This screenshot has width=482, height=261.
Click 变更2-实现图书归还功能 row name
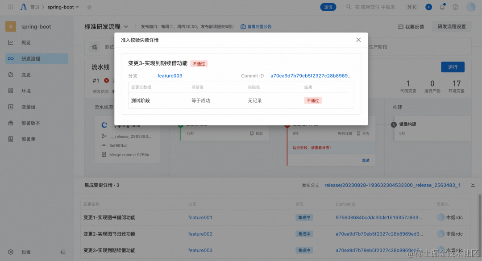(109, 234)
